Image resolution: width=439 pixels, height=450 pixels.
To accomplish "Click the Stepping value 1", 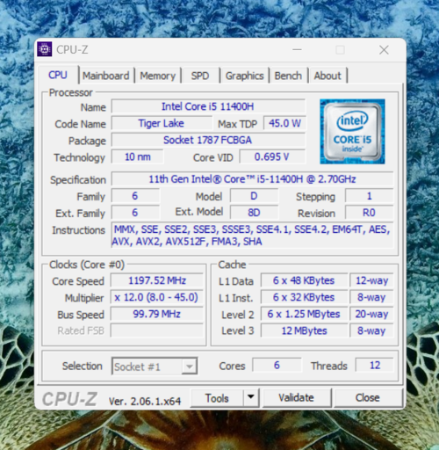I will 369,196.
